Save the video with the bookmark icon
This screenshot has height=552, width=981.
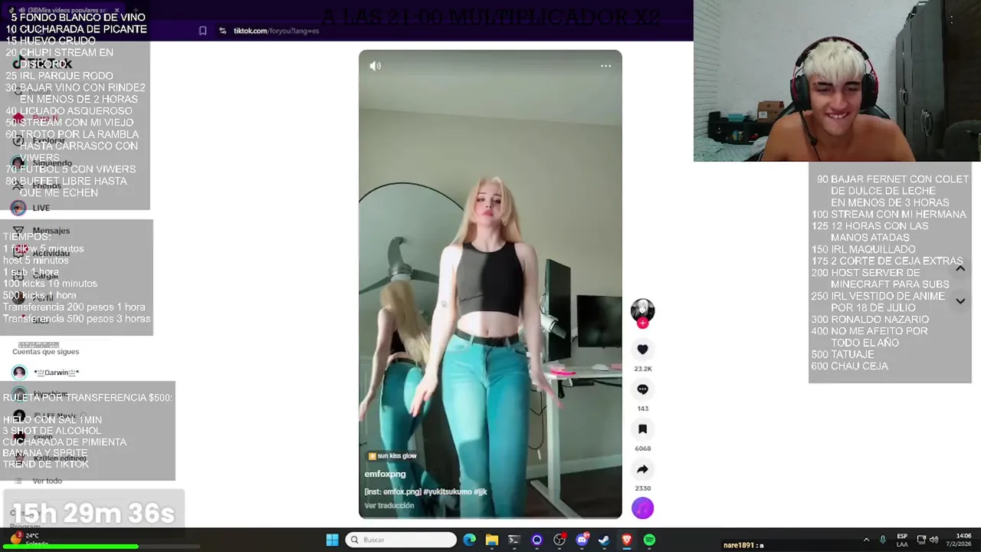coord(642,429)
